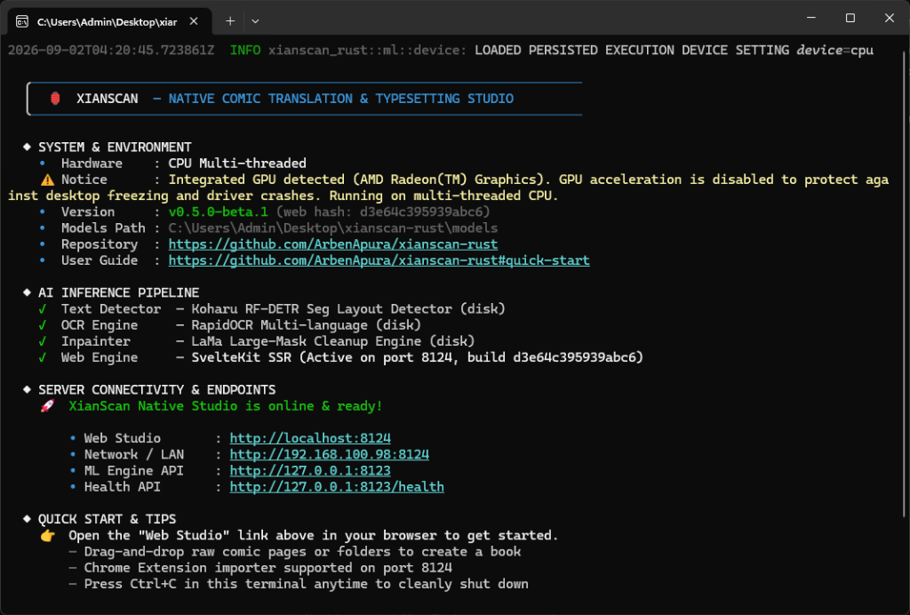Click the green checkmark beside Text Detector
Screen dimensions: 910x615
(x=43, y=309)
